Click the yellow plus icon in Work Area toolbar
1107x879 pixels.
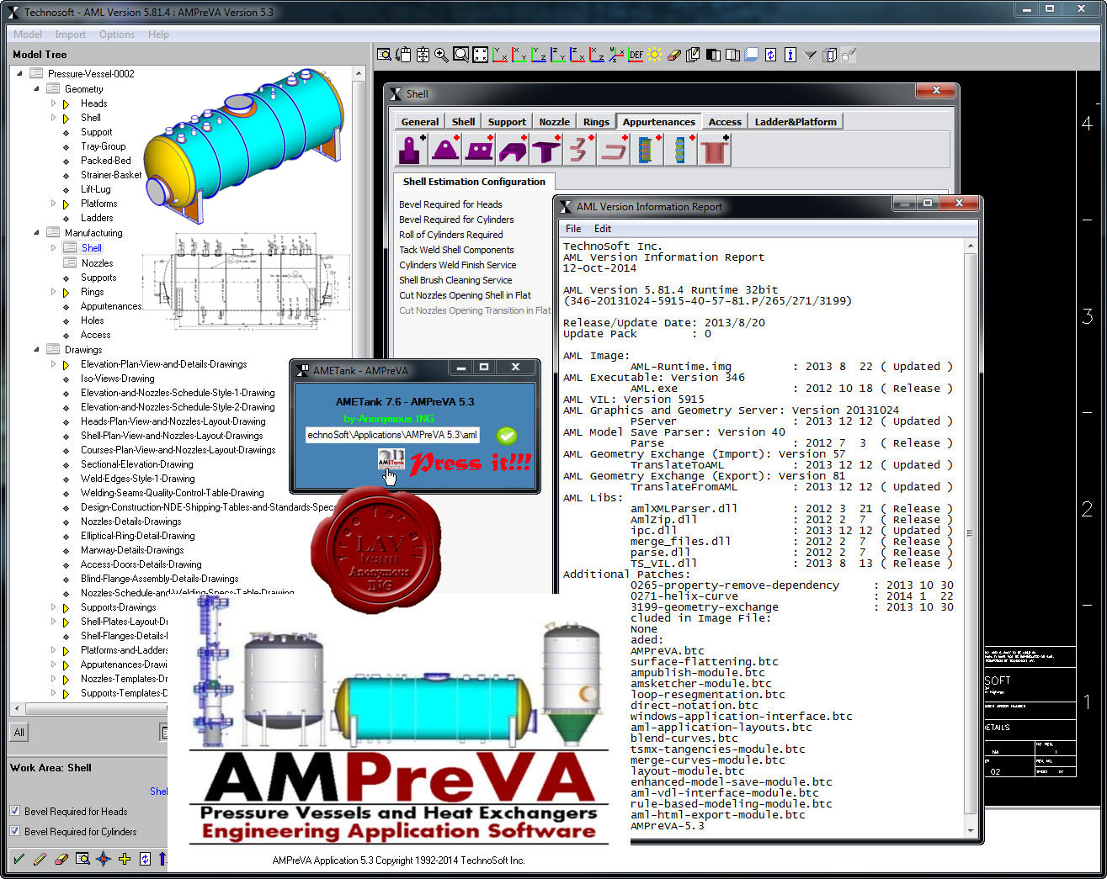125,859
